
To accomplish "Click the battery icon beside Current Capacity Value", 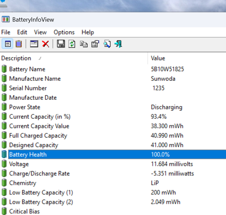I will 4,126.
